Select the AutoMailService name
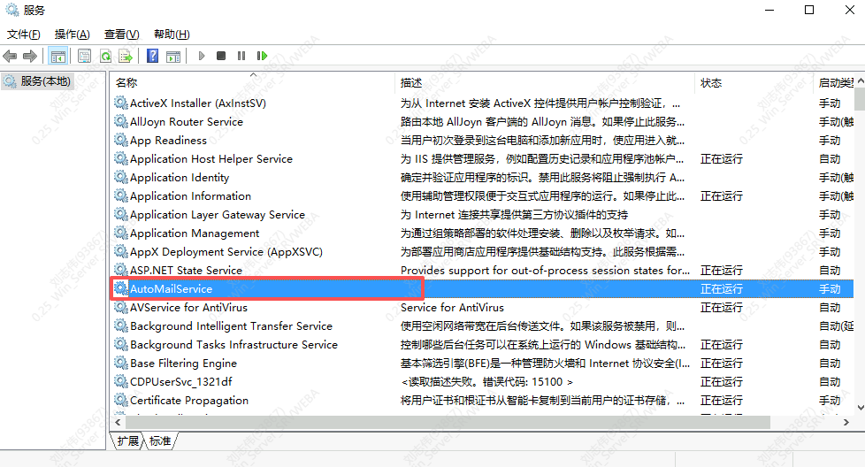 [171, 289]
